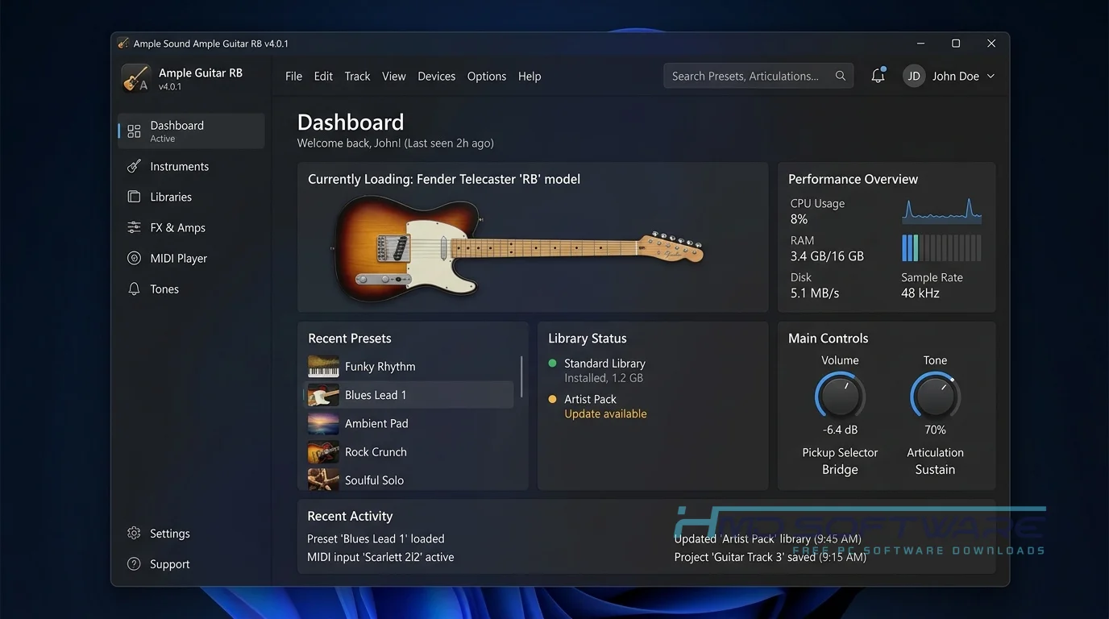Screen dimensions: 1109x619
Task: Click "MIDI input 'Scarlett 2i2' active" entry
Action: 380,557
